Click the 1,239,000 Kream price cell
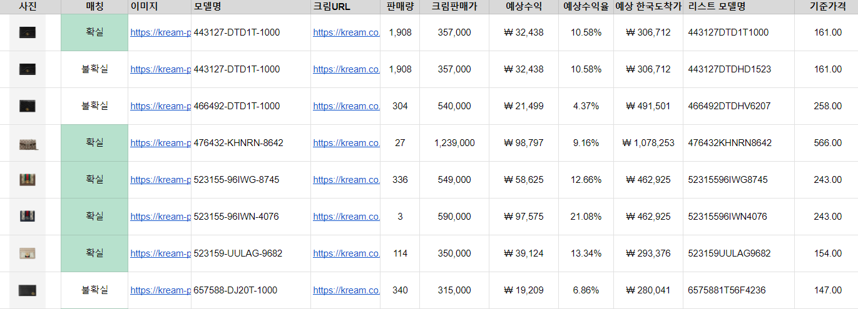 click(x=454, y=143)
